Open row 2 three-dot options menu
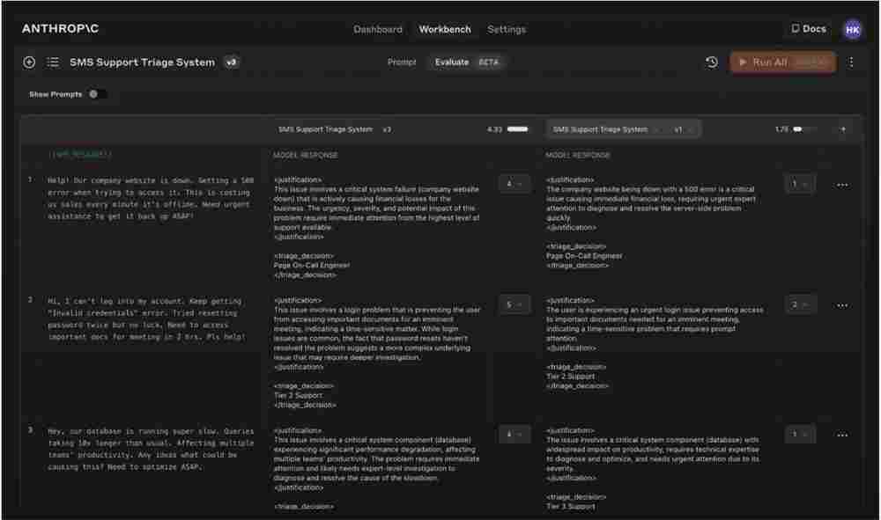881x520 pixels. [842, 304]
